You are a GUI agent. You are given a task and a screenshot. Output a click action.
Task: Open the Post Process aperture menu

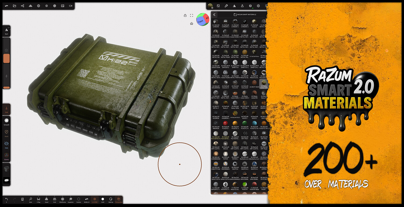pos(55,6)
